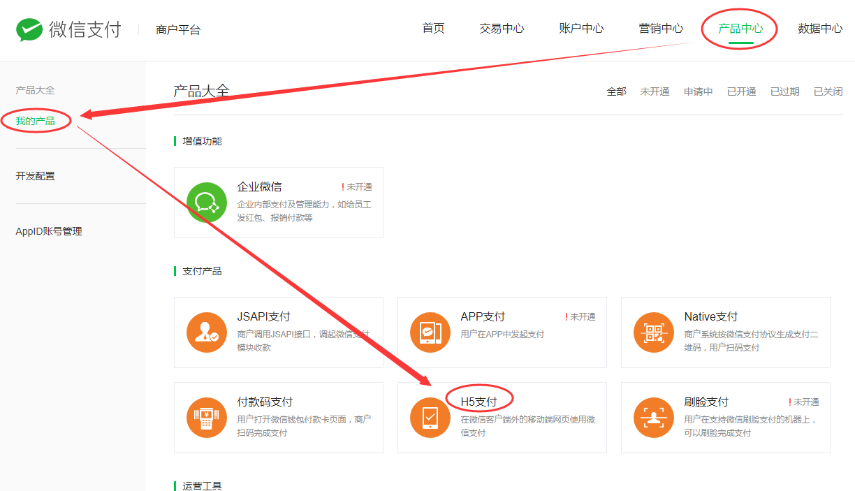Click the Native支付 card description text

(752, 341)
